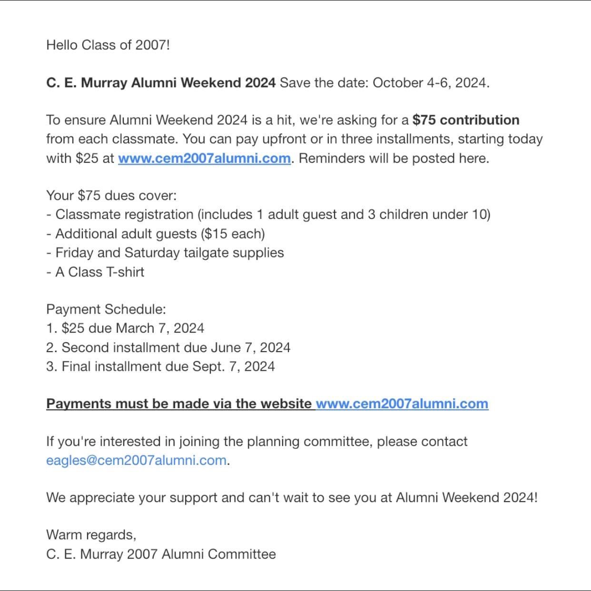Click "Friday and Saturday tailgate supplies" item

coord(165,253)
